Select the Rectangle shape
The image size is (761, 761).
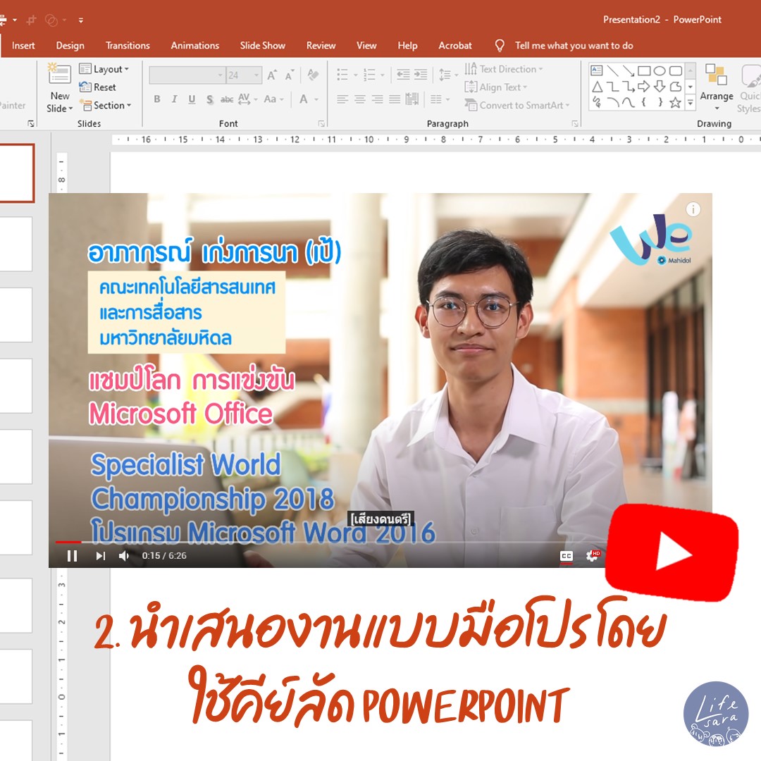[644, 70]
